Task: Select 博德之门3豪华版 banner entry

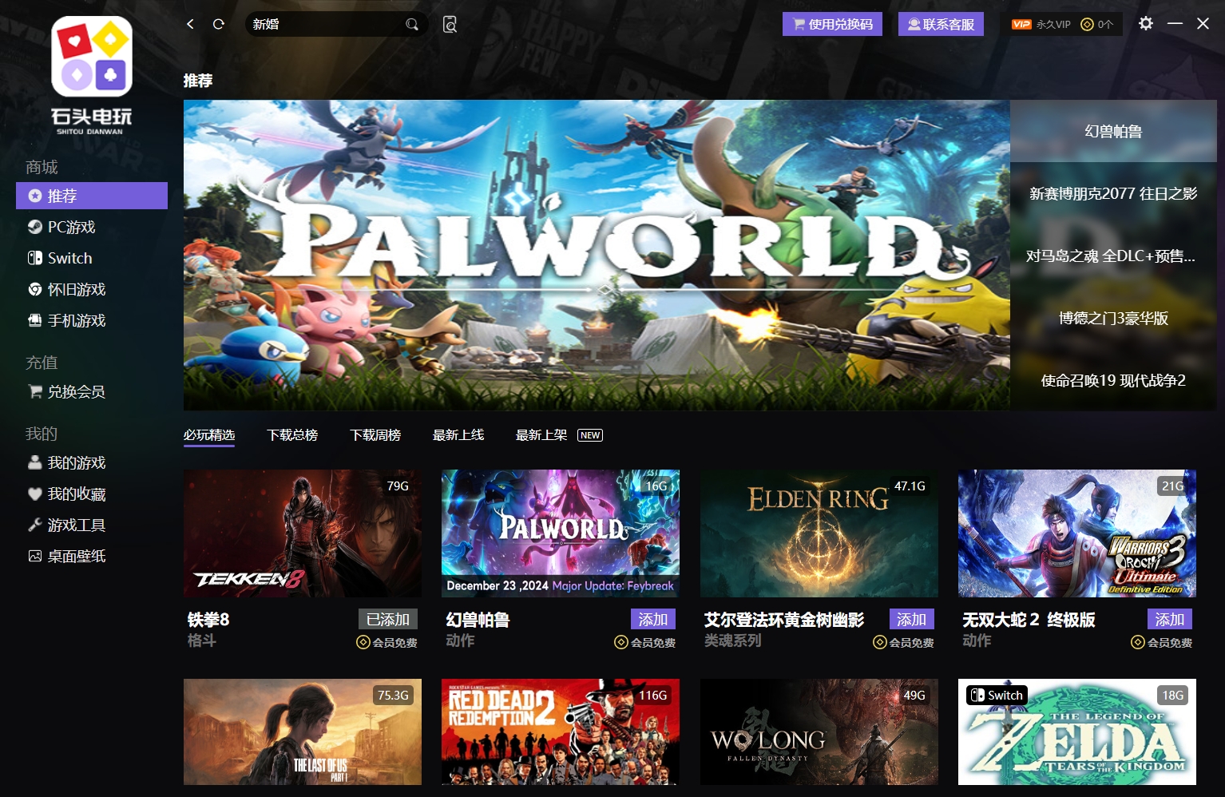Action: [x=1113, y=318]
